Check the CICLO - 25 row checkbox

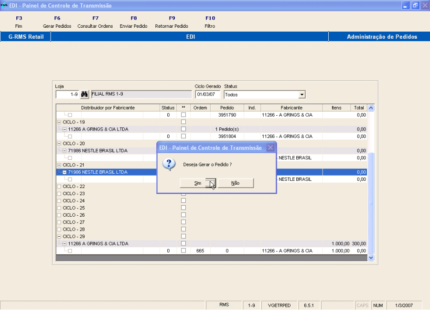tap(183, 208)
